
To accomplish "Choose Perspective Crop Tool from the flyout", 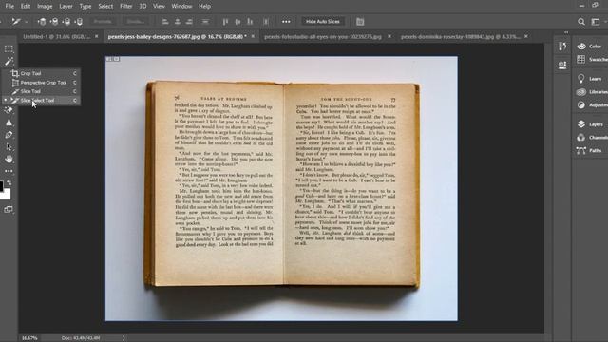I will tap(41, 83).
